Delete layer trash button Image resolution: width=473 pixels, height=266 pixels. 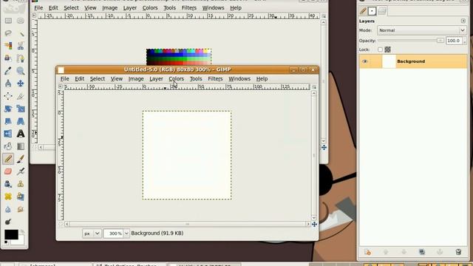(x=458, y=252)
